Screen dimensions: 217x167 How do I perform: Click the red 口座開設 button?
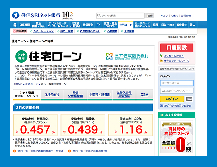177,48
